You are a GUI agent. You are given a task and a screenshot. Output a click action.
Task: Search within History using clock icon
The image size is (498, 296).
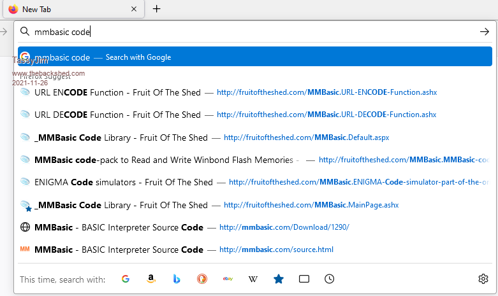coord(329,279)
